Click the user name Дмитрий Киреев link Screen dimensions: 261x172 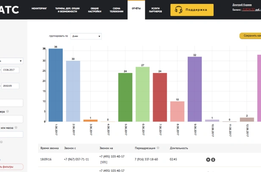click(x=242, y=5)
